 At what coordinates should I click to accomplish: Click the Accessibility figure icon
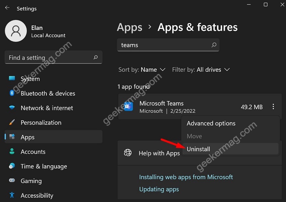[x=12, y=195]
